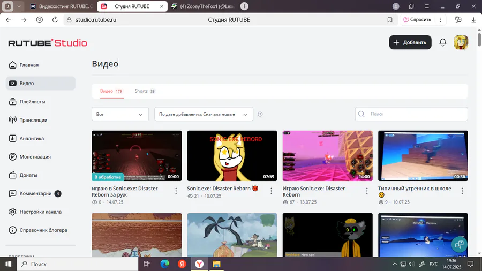
Task: Show hidden system tray icons
Action: (x=394, y=264)
